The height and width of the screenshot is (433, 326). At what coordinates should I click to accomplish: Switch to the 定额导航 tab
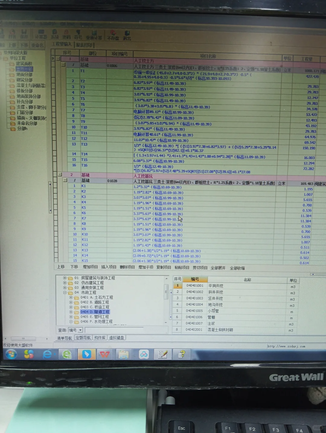83,338
